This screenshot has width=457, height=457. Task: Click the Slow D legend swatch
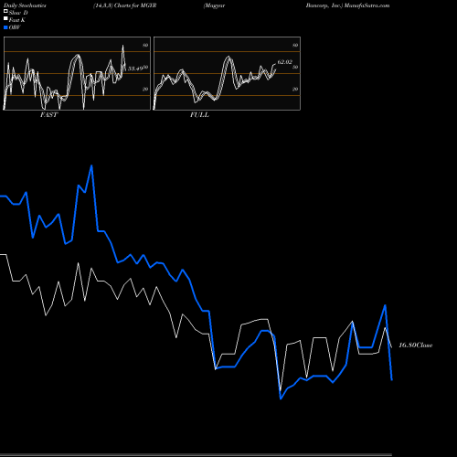point(5,12)
